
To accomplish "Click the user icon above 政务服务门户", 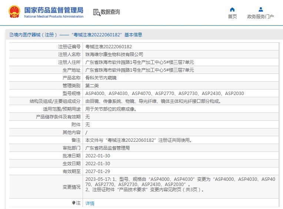I will 261,9.
